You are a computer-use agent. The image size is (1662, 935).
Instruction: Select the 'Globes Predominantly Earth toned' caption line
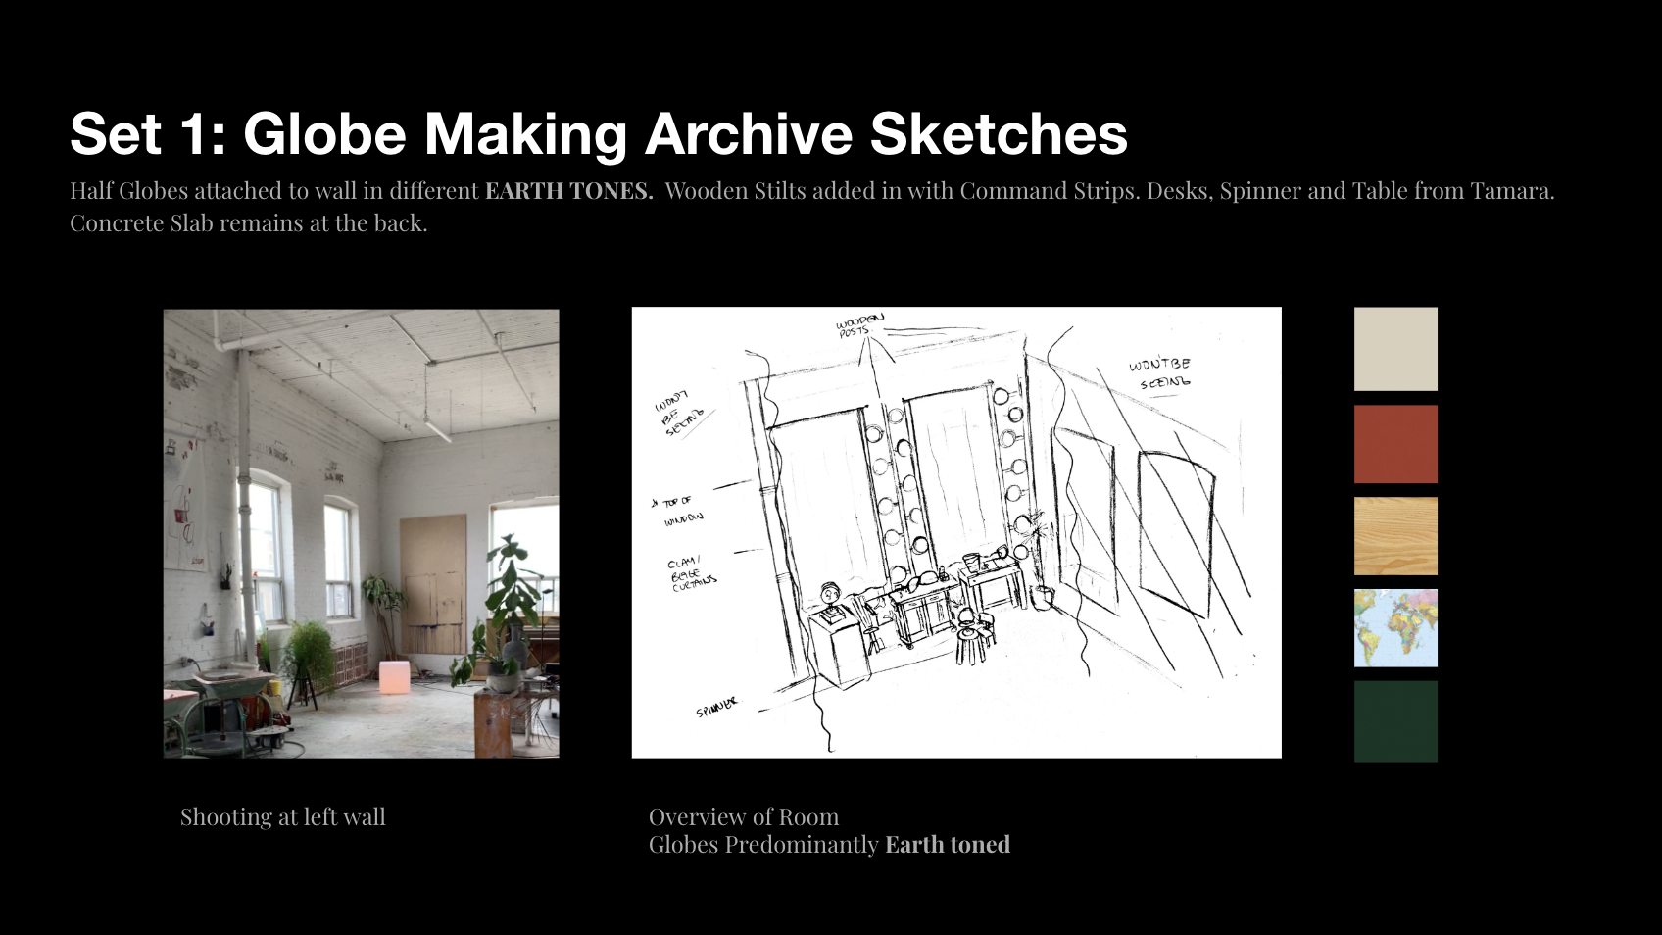pyautogui.click(x=829, y=844)
